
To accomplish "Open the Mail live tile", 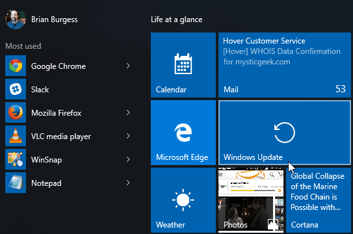I will (285, 65).
